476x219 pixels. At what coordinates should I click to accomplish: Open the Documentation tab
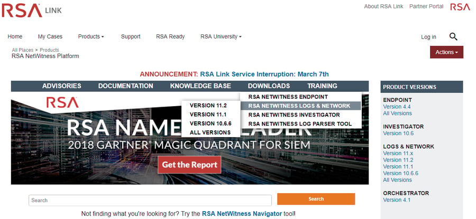point(126,86)
